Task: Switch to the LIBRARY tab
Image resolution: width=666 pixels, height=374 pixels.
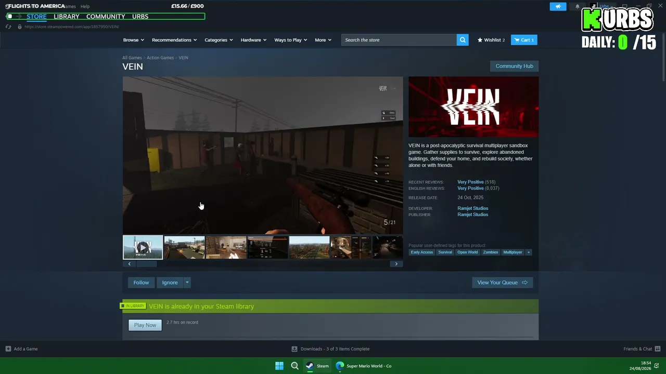Action: 67,17
